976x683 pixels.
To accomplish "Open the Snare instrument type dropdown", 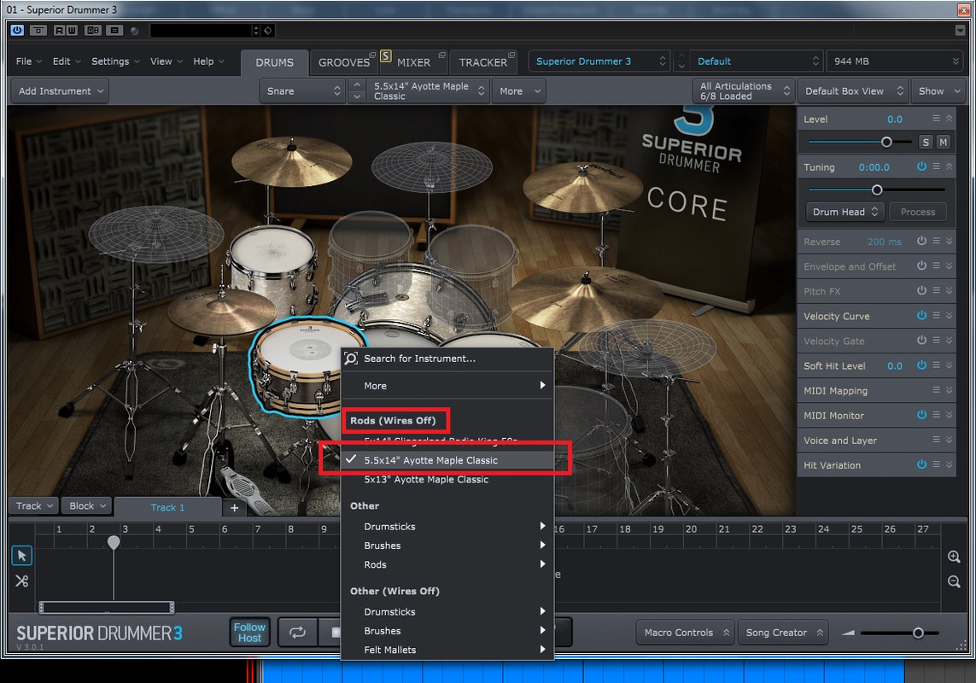I will coord(302,90).
